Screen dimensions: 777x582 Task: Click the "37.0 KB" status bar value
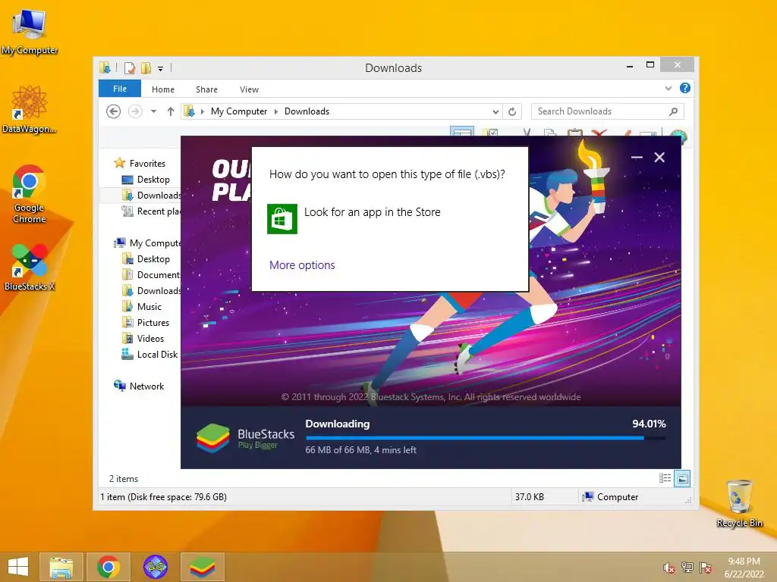529,497
